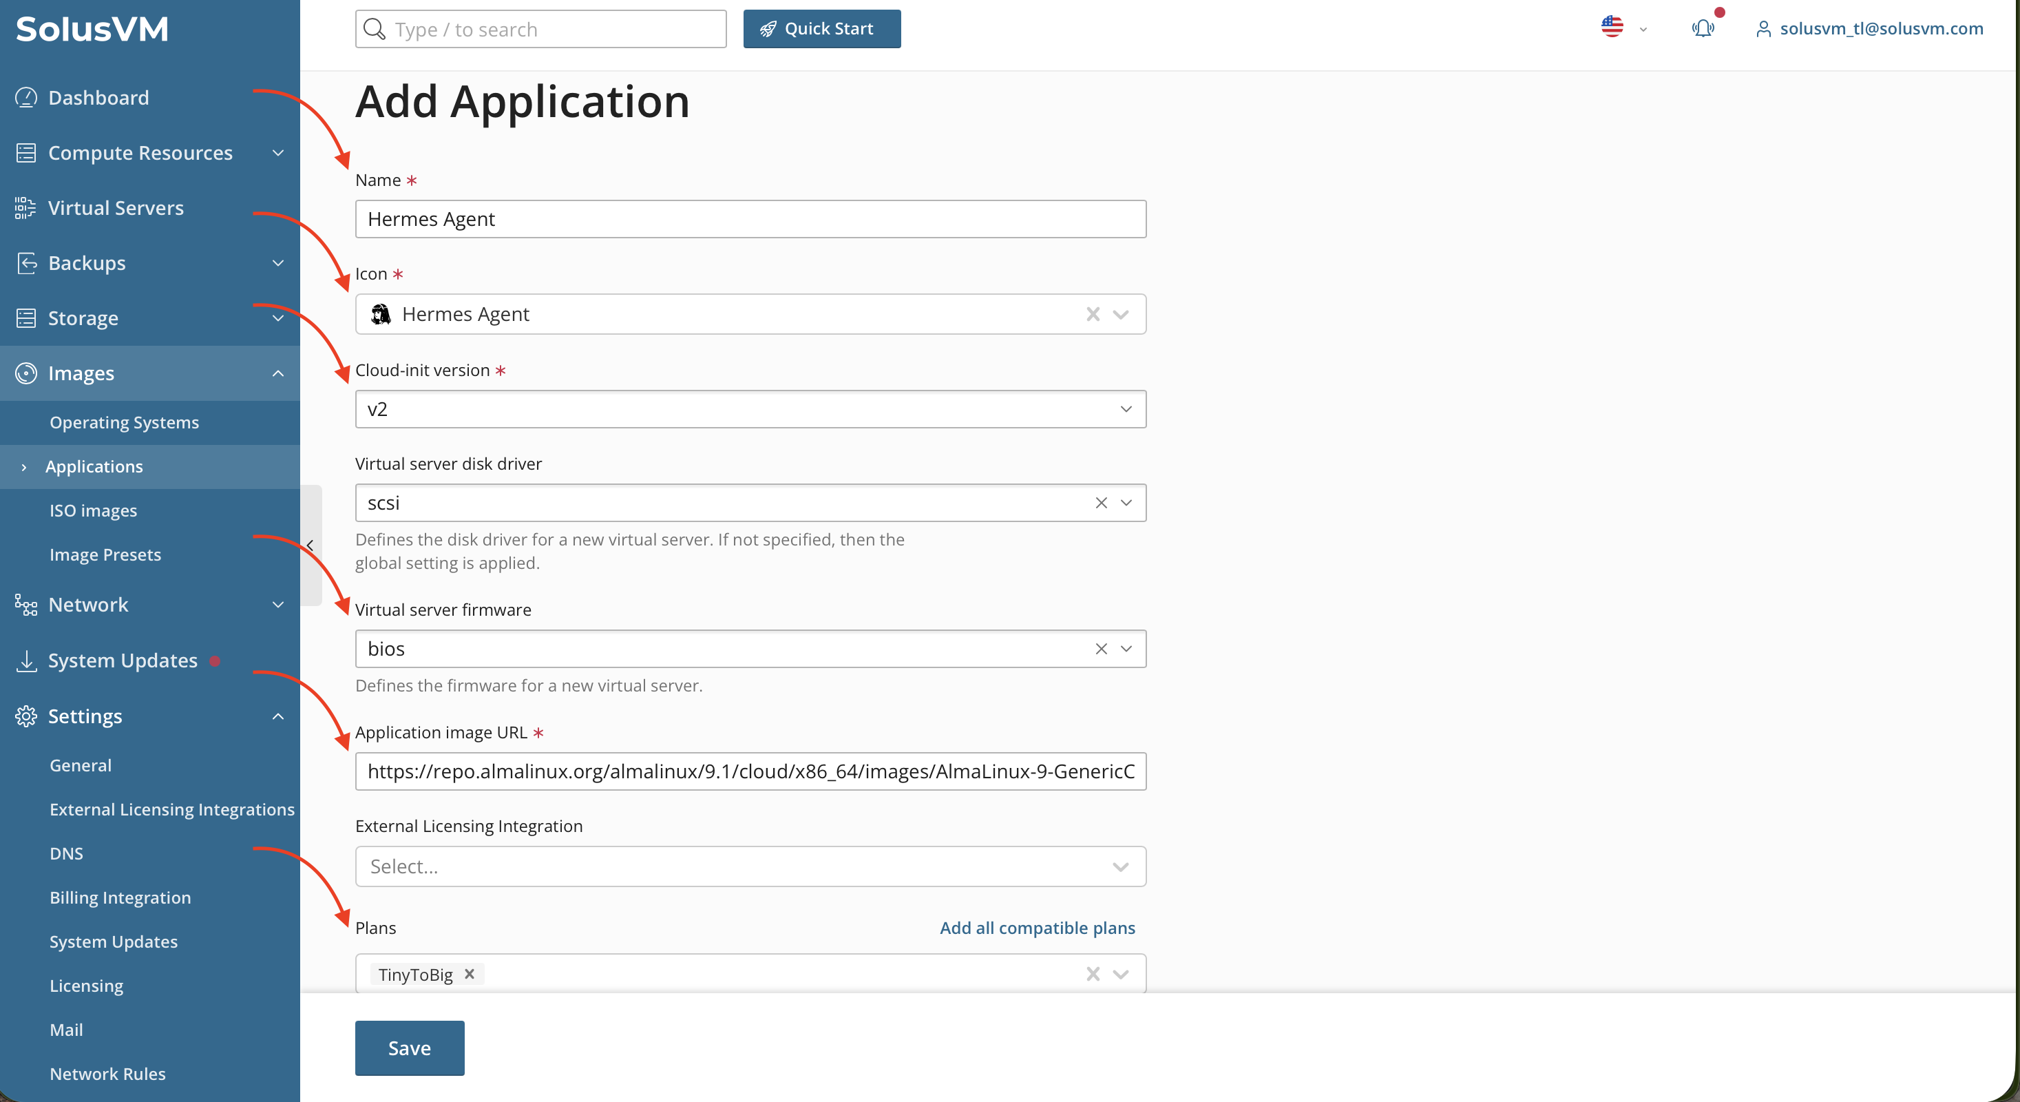Open Licensing settings

tap(86, 986)
